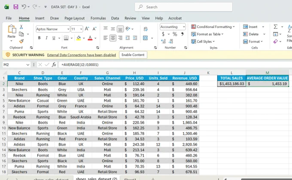Apply the accounting dollar format

pyautogui.click(x=163, y=34)
